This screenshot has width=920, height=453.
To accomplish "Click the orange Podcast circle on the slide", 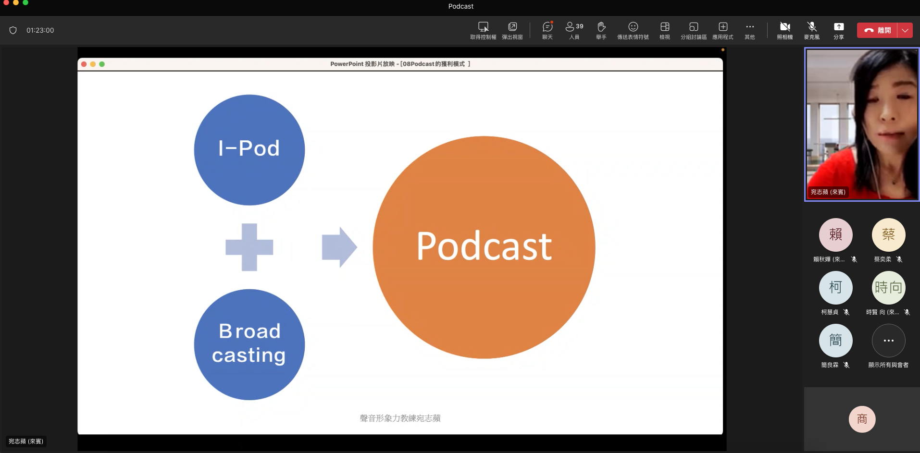I will [x=484, y=247].
